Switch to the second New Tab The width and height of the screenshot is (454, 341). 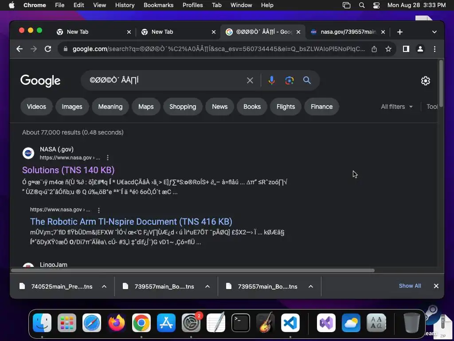177,32
